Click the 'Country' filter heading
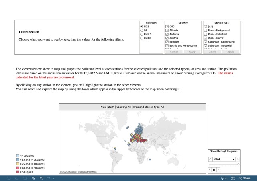Viewport: 257px width, 181px height. coord(183,23)
